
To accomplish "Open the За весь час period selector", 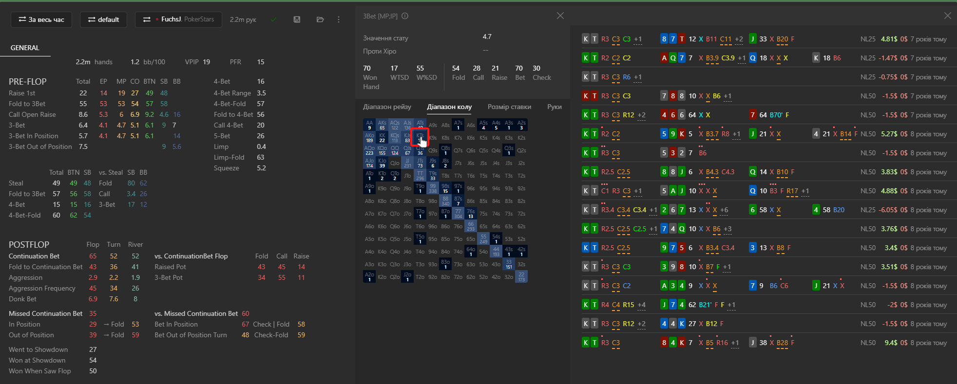I will [x=41, y=19].
